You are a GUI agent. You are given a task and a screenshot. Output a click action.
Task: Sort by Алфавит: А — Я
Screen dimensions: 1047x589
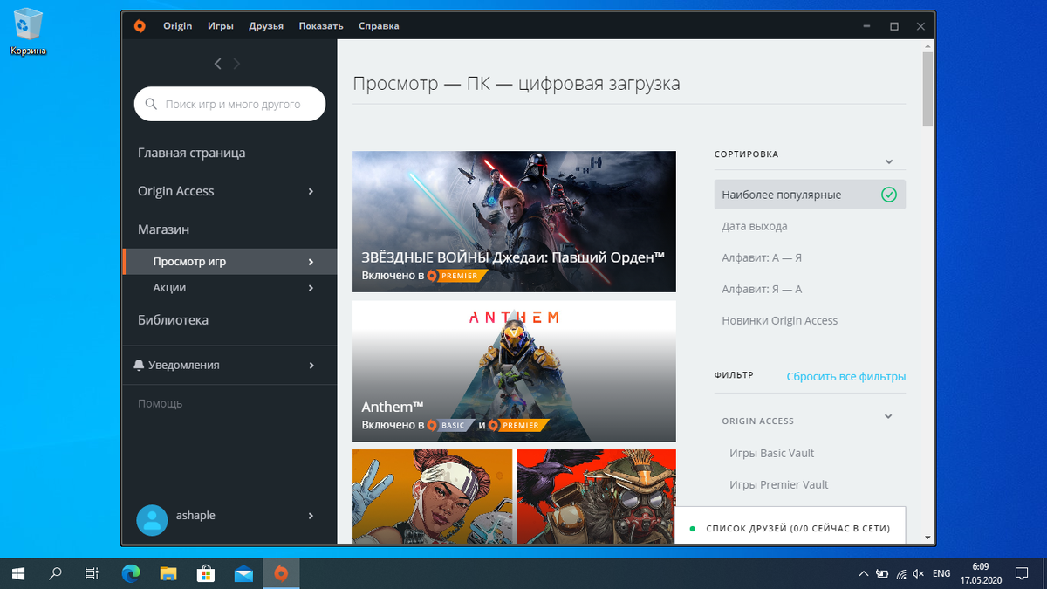tap(762, 257)
